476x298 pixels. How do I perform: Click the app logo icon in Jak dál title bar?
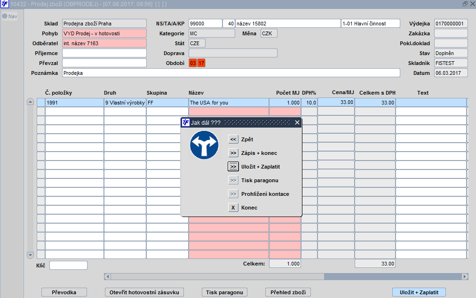(185, 122)
